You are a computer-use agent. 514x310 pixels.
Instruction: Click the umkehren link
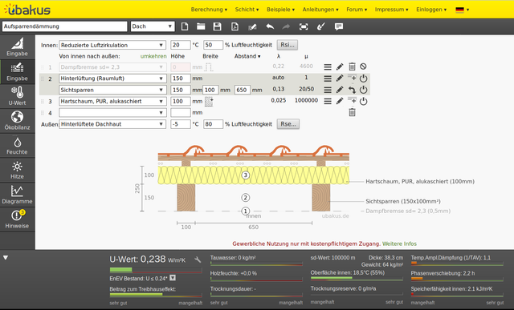153,56
